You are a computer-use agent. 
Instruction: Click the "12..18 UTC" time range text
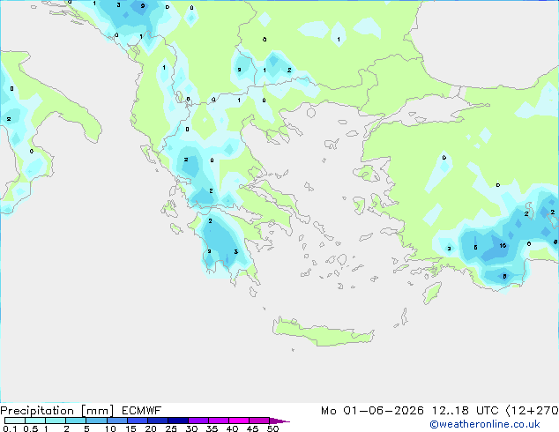click(x=465, y=411)
